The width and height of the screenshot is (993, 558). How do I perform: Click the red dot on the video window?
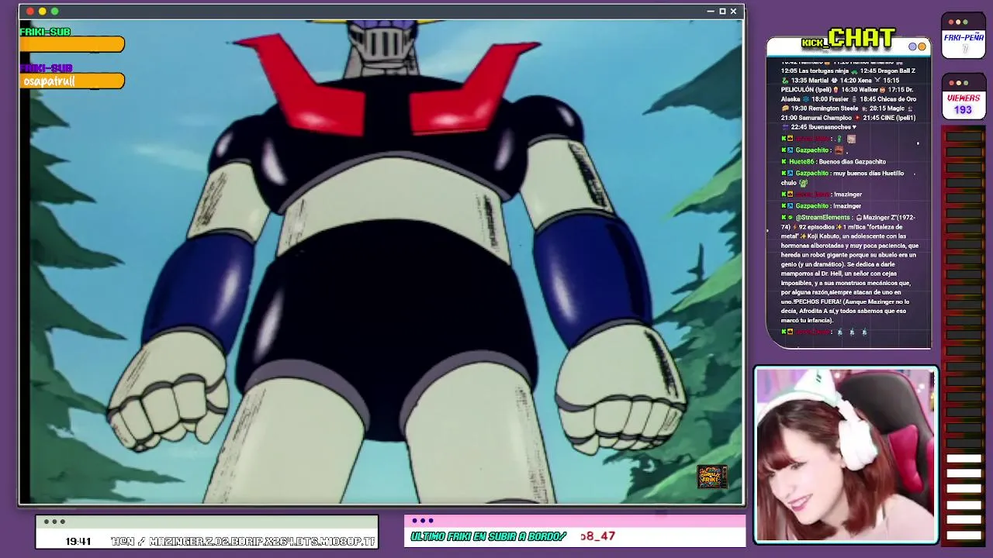tap(30, 12)
